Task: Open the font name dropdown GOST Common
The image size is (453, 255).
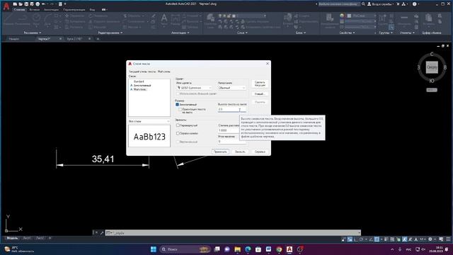Action: pyautogui.click(x=194, y=88)
